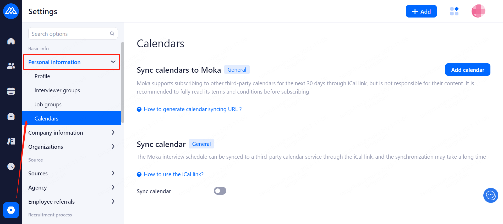503x224 pixels.
Task: Enable the Sync calendar toggle
Action: coord(220,191)
